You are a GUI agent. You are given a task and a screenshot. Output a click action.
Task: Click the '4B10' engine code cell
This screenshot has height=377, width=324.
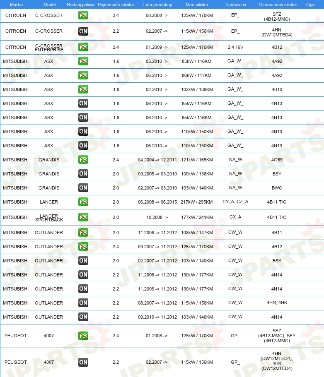277,89
